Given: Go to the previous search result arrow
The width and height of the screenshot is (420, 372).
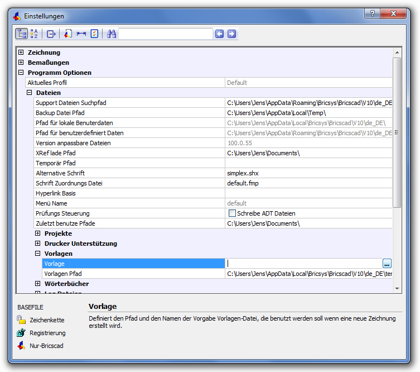Looking at the screenshot, I should (x=220, y=34).
